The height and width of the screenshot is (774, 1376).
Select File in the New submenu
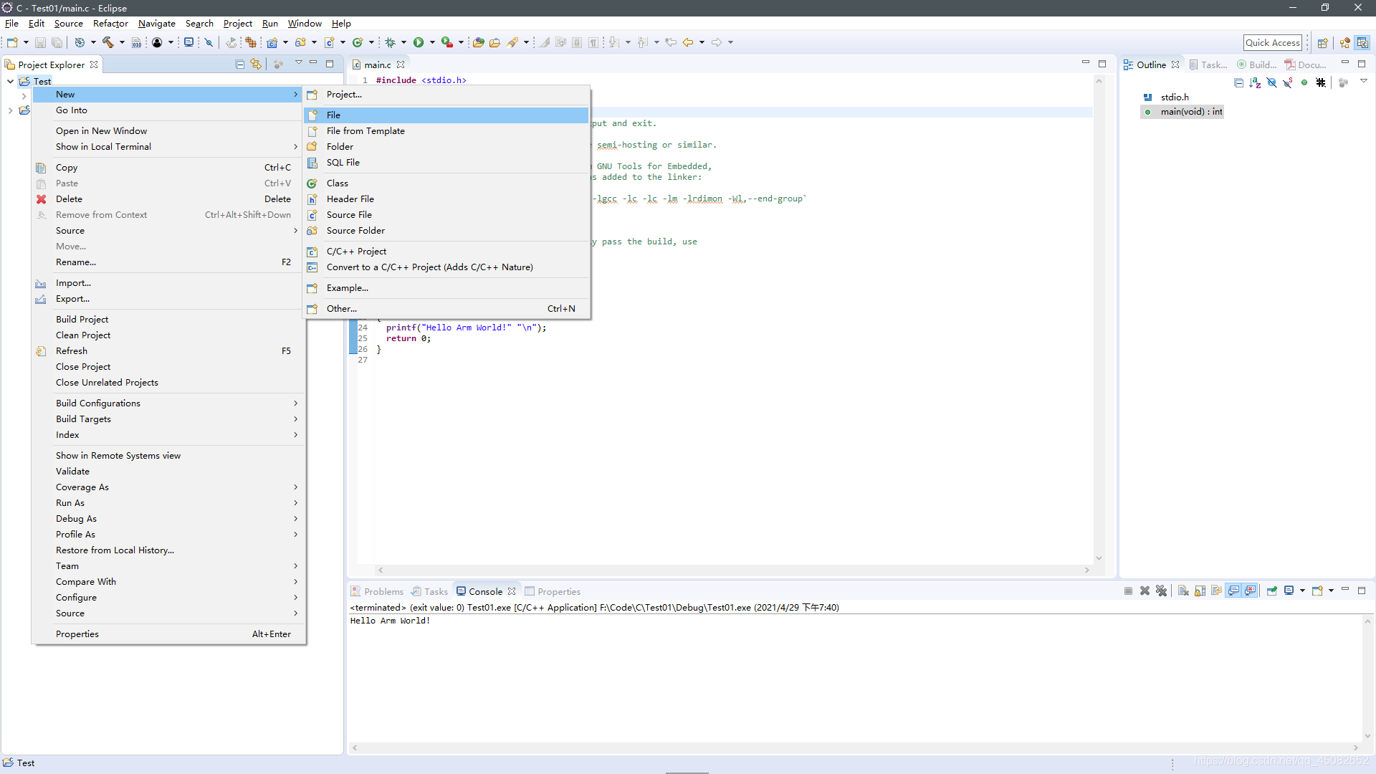(x=446, y=115)
